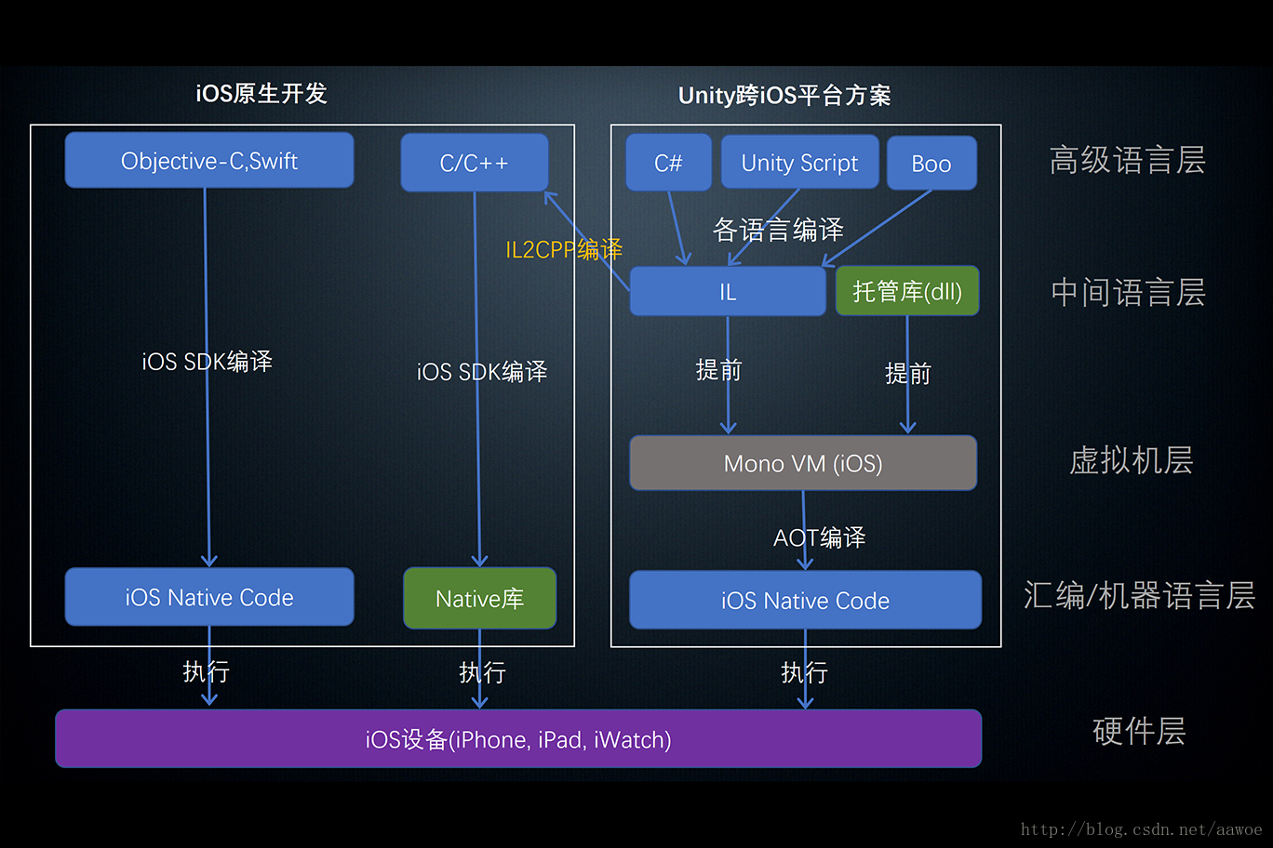Click iOS SDK编译 label below Objective-C,Swift
The height and width of the screenshot is (848, 1273).
pos(207,361)
